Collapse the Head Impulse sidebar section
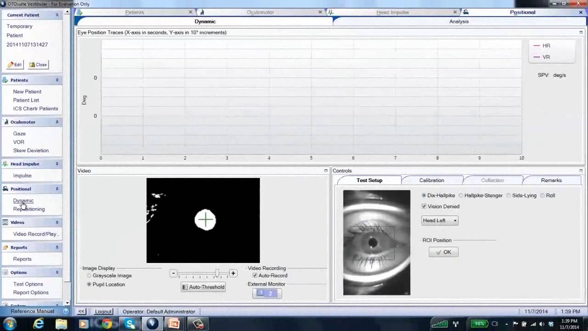This screenshot has width=588, height=331. (57, 164)
